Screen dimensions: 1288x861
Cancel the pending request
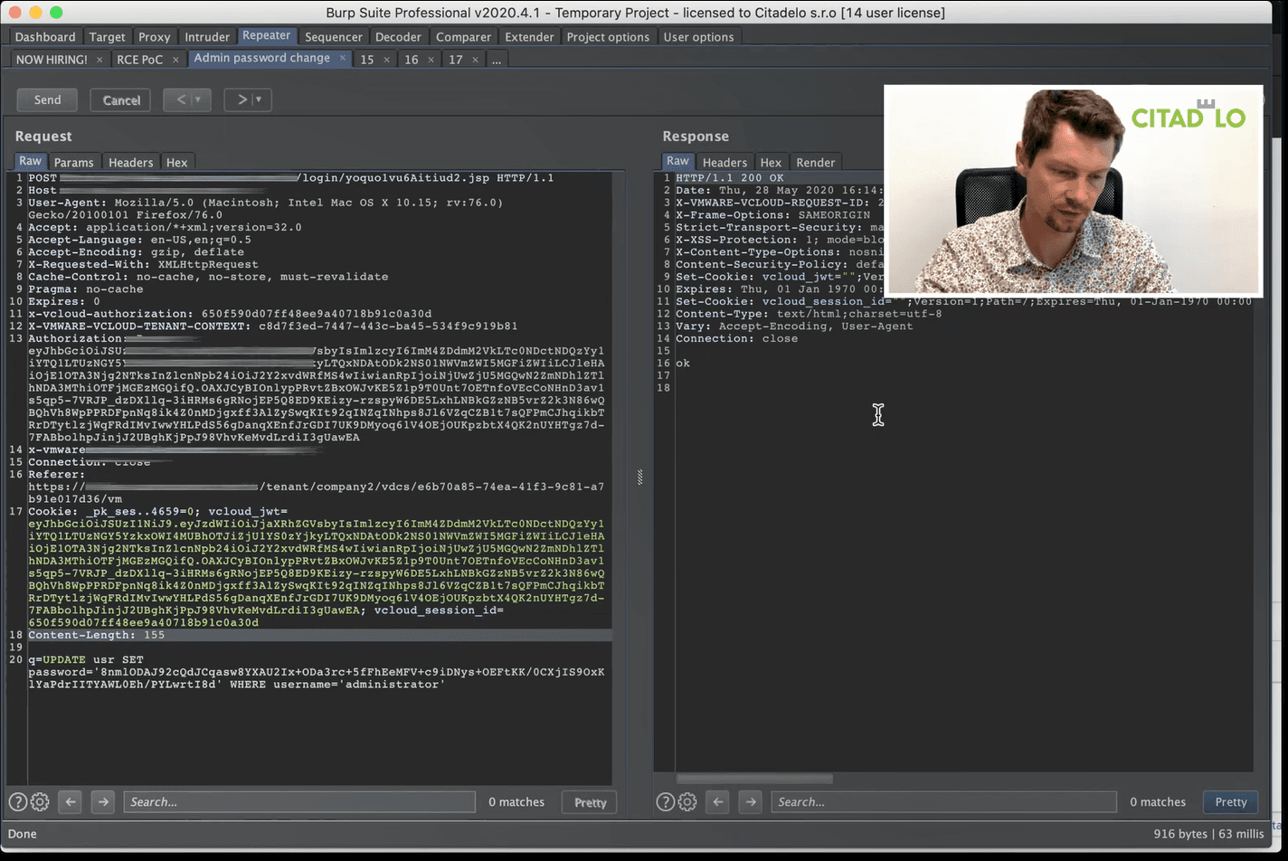[x=121, y=99]
